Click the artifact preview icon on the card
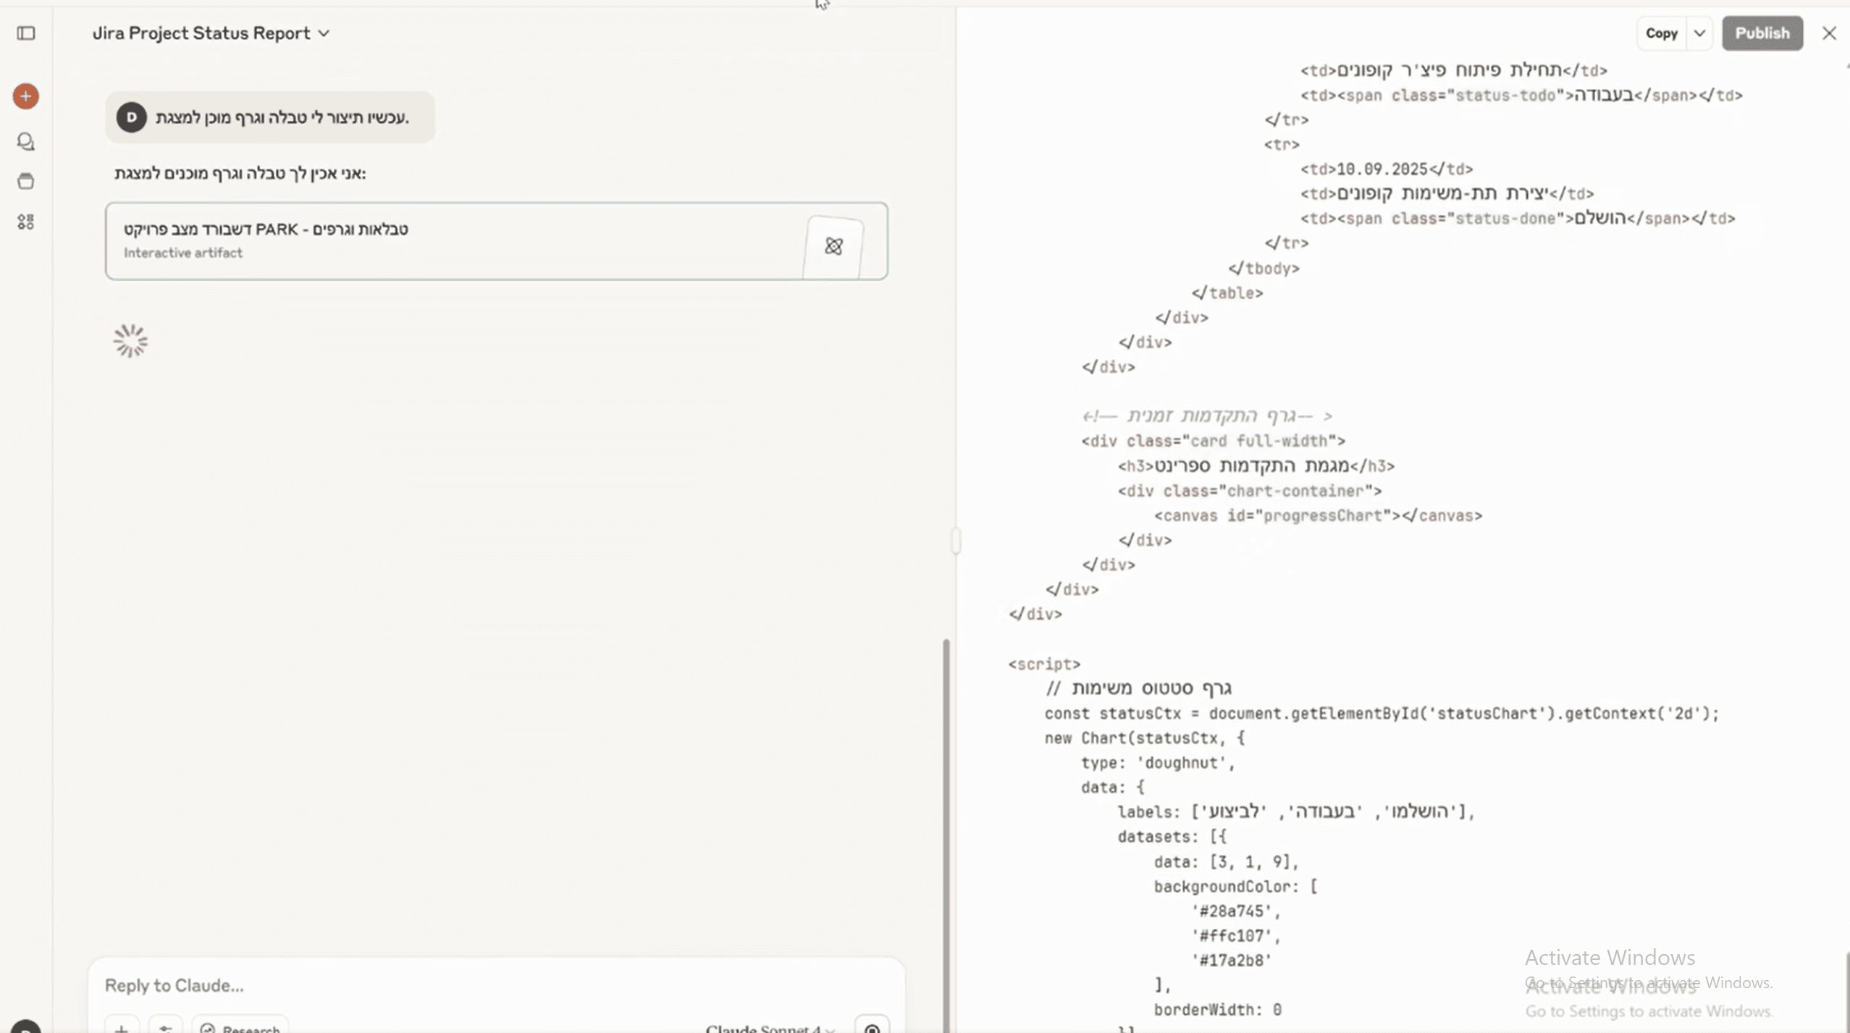Image resolution: width=1850 pixels, height=1033 pixels. click(x=833, y=246)
